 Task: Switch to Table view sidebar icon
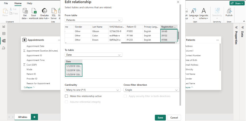tap(4, 33)
